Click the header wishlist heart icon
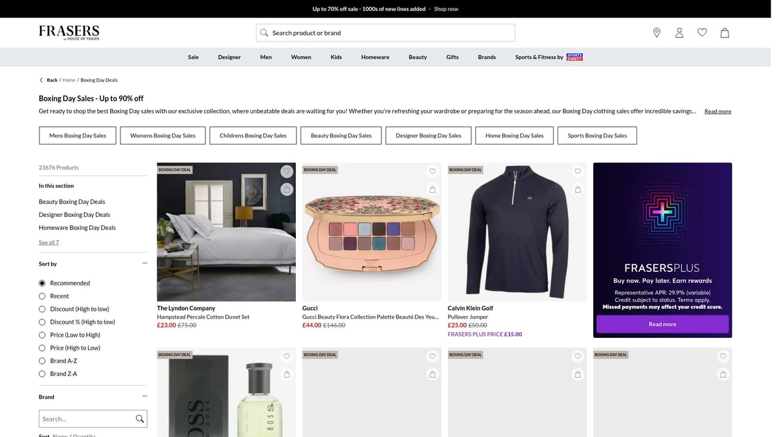 coord(702,32)
